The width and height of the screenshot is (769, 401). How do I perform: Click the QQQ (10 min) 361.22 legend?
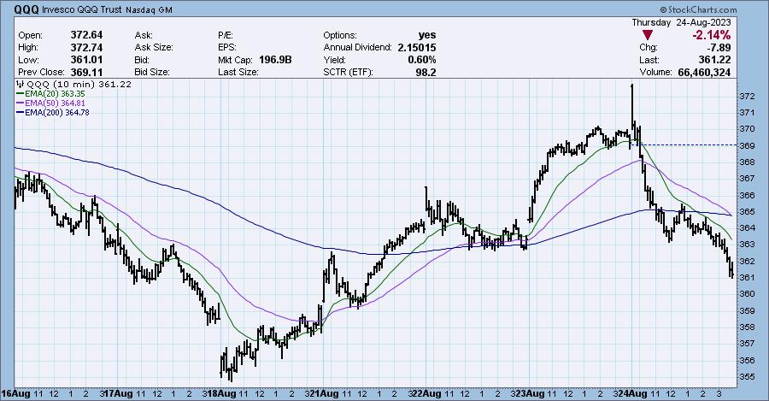coord(79,84)
